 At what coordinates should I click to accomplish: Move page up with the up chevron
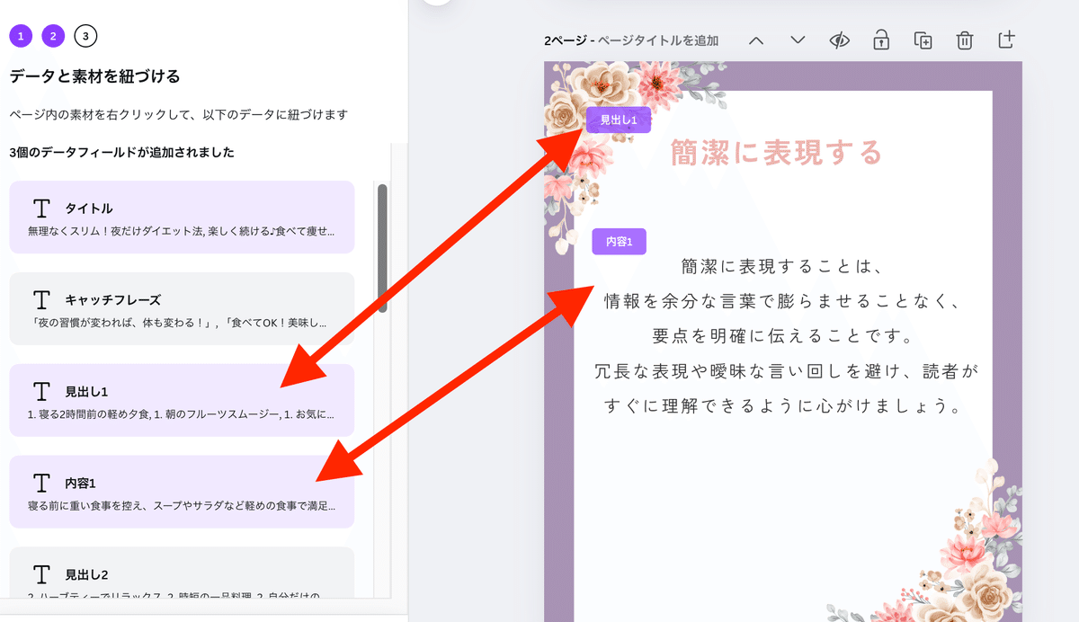[756, 40]
